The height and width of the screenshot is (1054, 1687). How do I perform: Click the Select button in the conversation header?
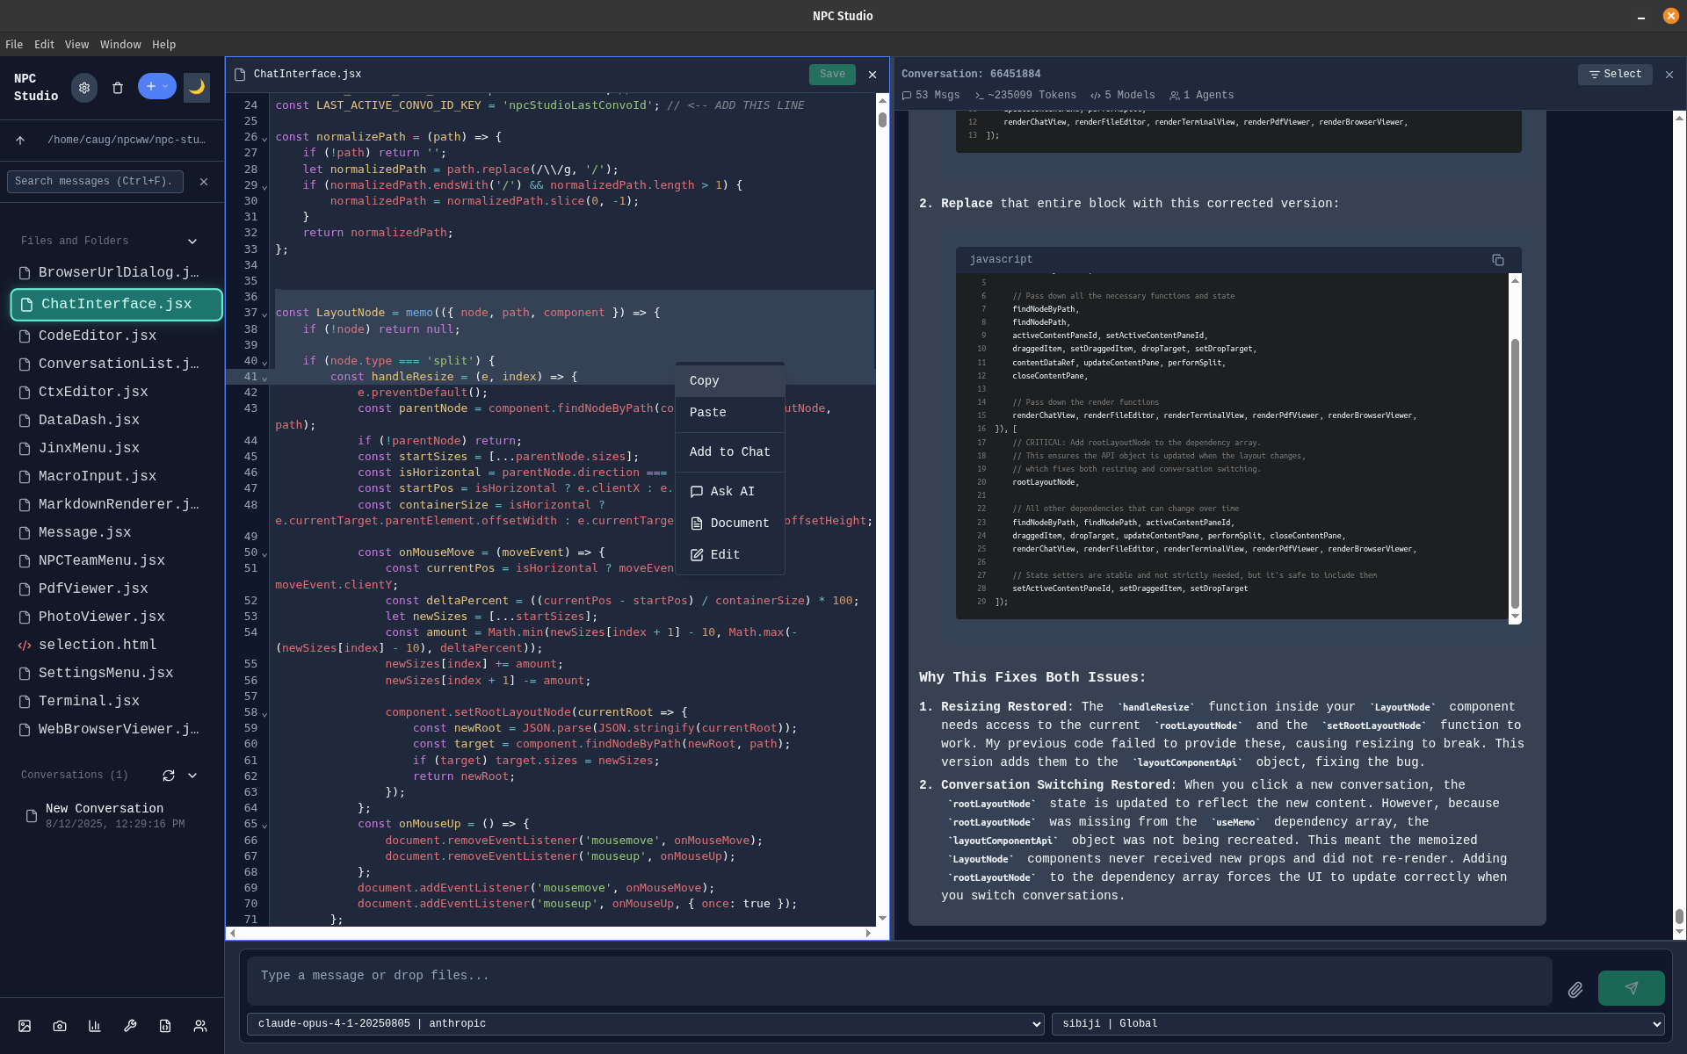coord(1615,75)
